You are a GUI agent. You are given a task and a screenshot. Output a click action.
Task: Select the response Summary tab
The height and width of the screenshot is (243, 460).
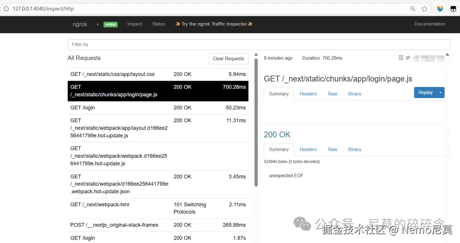click(x=279, y=149)
